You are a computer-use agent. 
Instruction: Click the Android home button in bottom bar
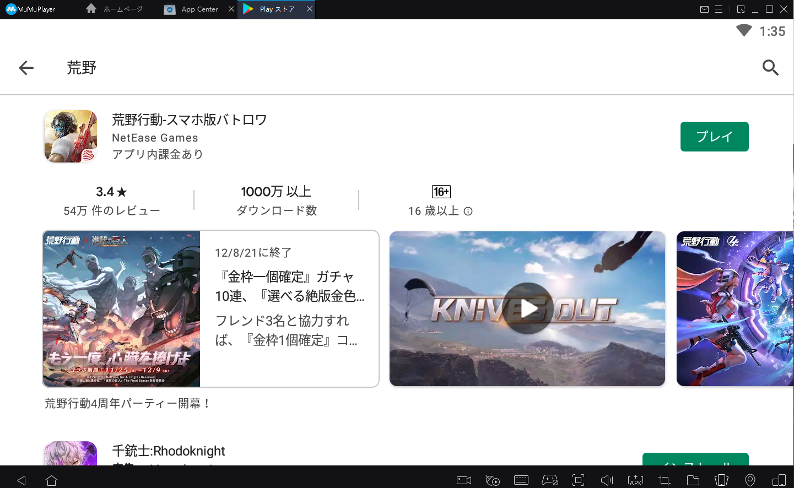[x=51, y=480]
